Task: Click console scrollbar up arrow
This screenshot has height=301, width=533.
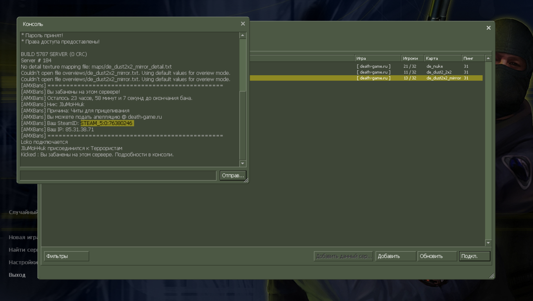Action: coord(243,36)
